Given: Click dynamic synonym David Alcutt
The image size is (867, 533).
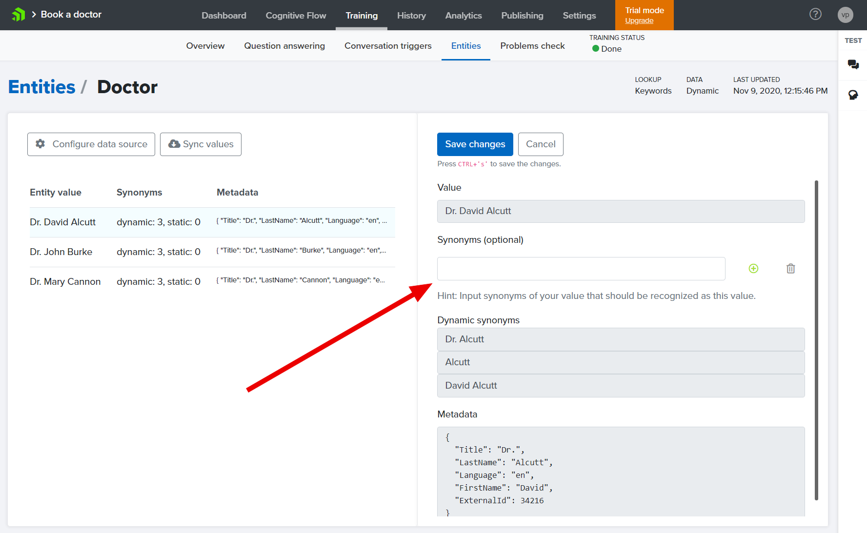Looking at the screenshot, I should pyautogui.click(x=621, y=386).
